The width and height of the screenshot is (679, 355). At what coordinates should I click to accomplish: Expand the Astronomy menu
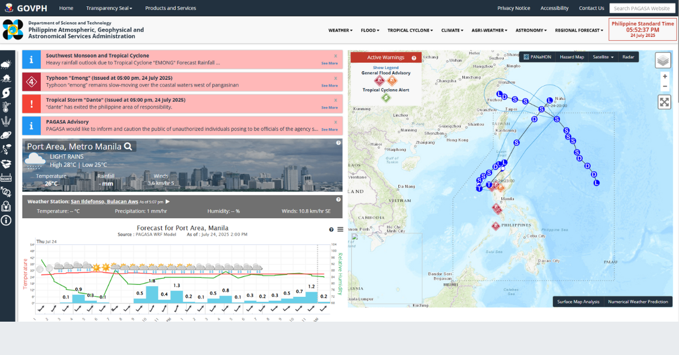(531, 31)
